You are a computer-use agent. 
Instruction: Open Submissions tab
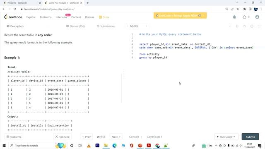(106, 26)
